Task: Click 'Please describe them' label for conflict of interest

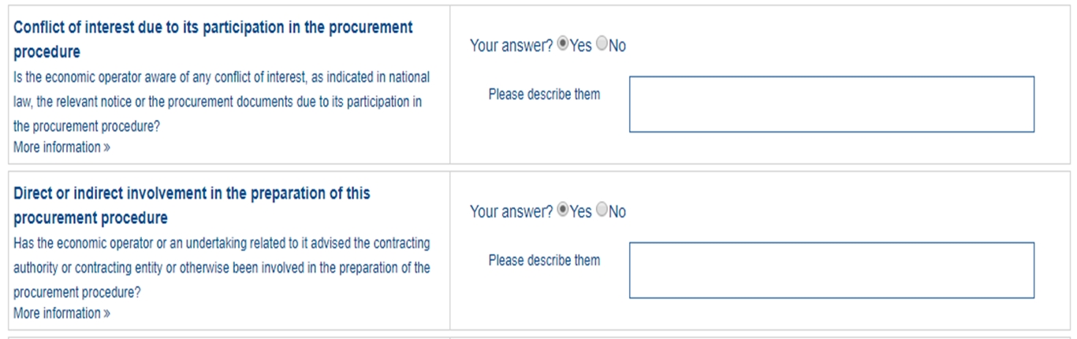Action: point(544,95)
